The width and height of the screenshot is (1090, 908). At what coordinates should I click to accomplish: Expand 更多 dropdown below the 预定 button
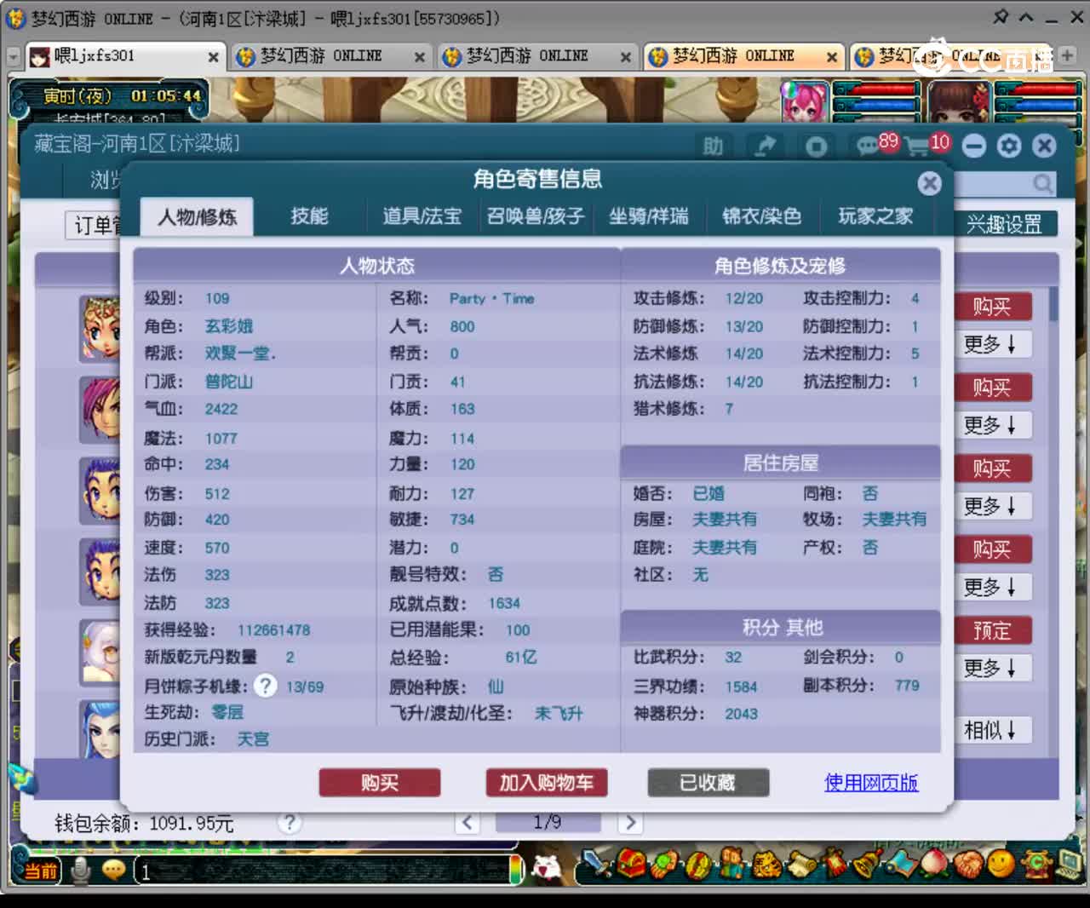[990, 668]
